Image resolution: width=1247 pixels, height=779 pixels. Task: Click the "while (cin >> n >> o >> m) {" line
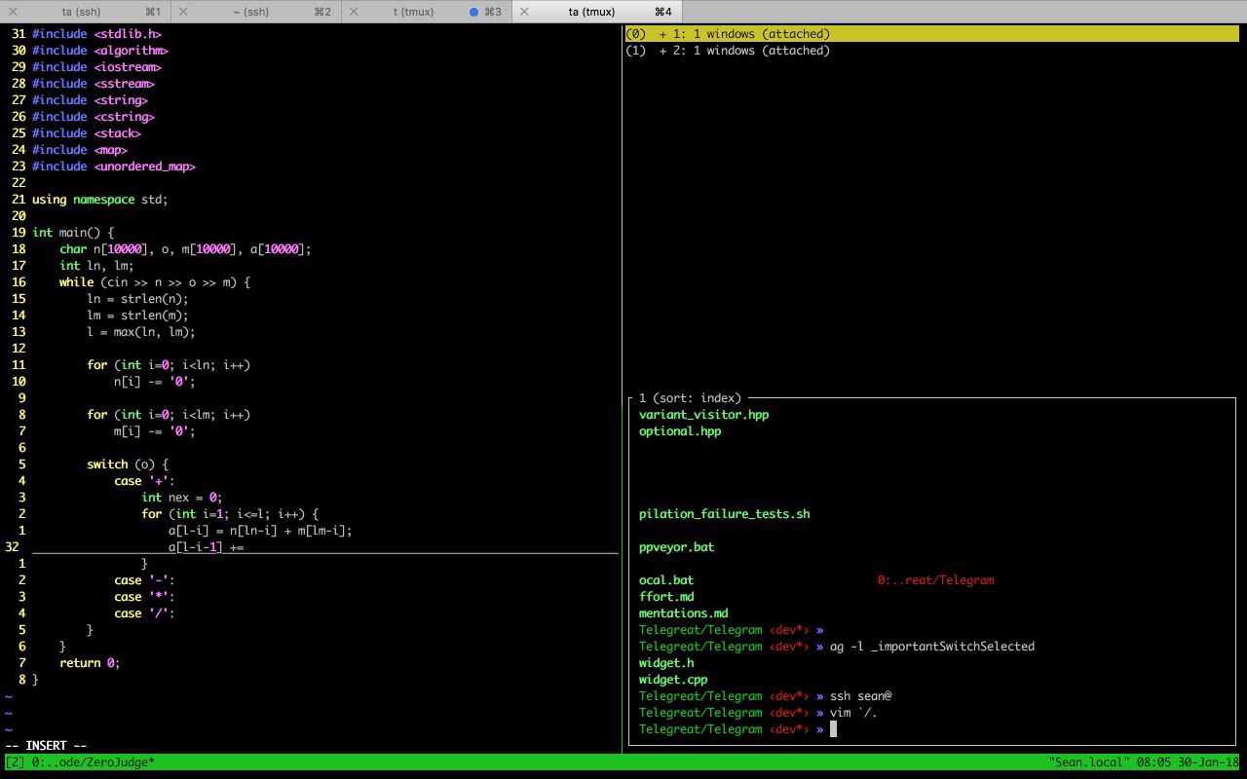[x=155, y=282]
